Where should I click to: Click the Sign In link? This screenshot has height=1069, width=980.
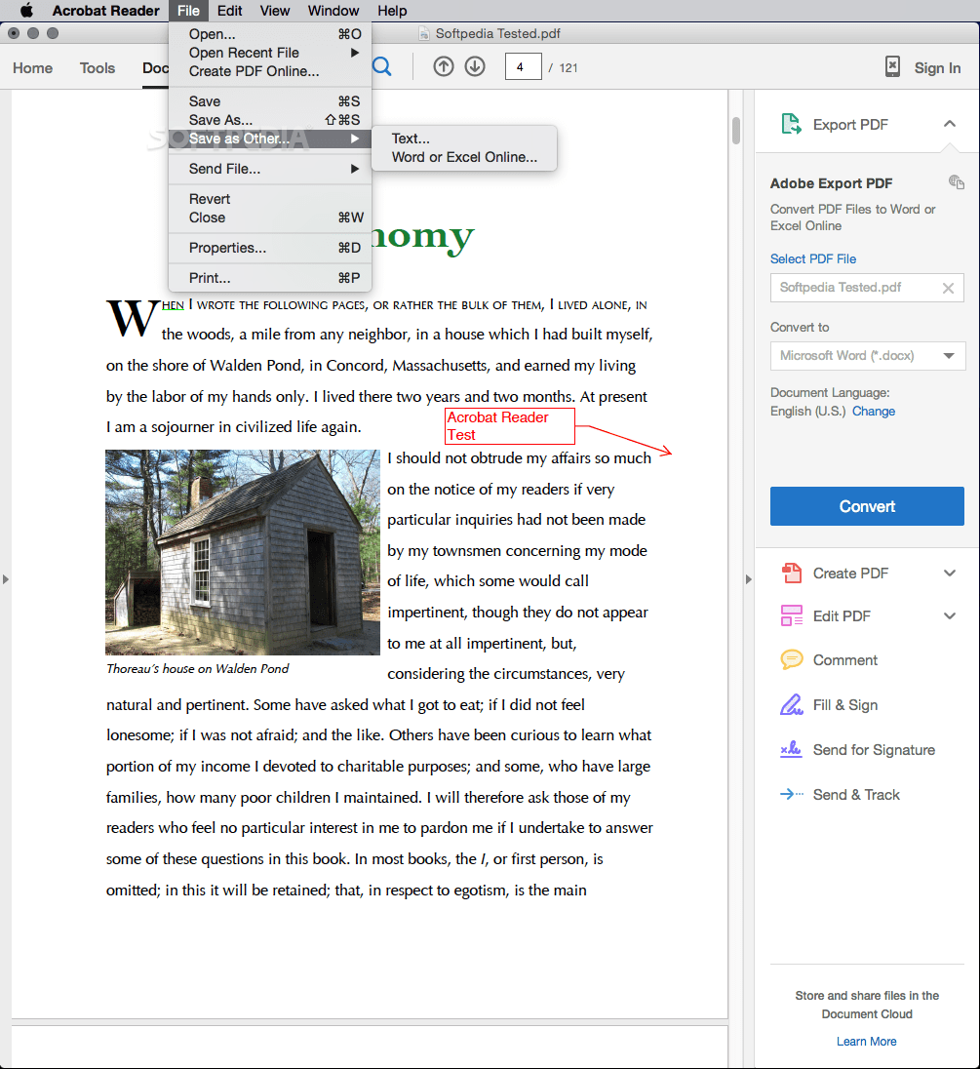tap(937, 67)
